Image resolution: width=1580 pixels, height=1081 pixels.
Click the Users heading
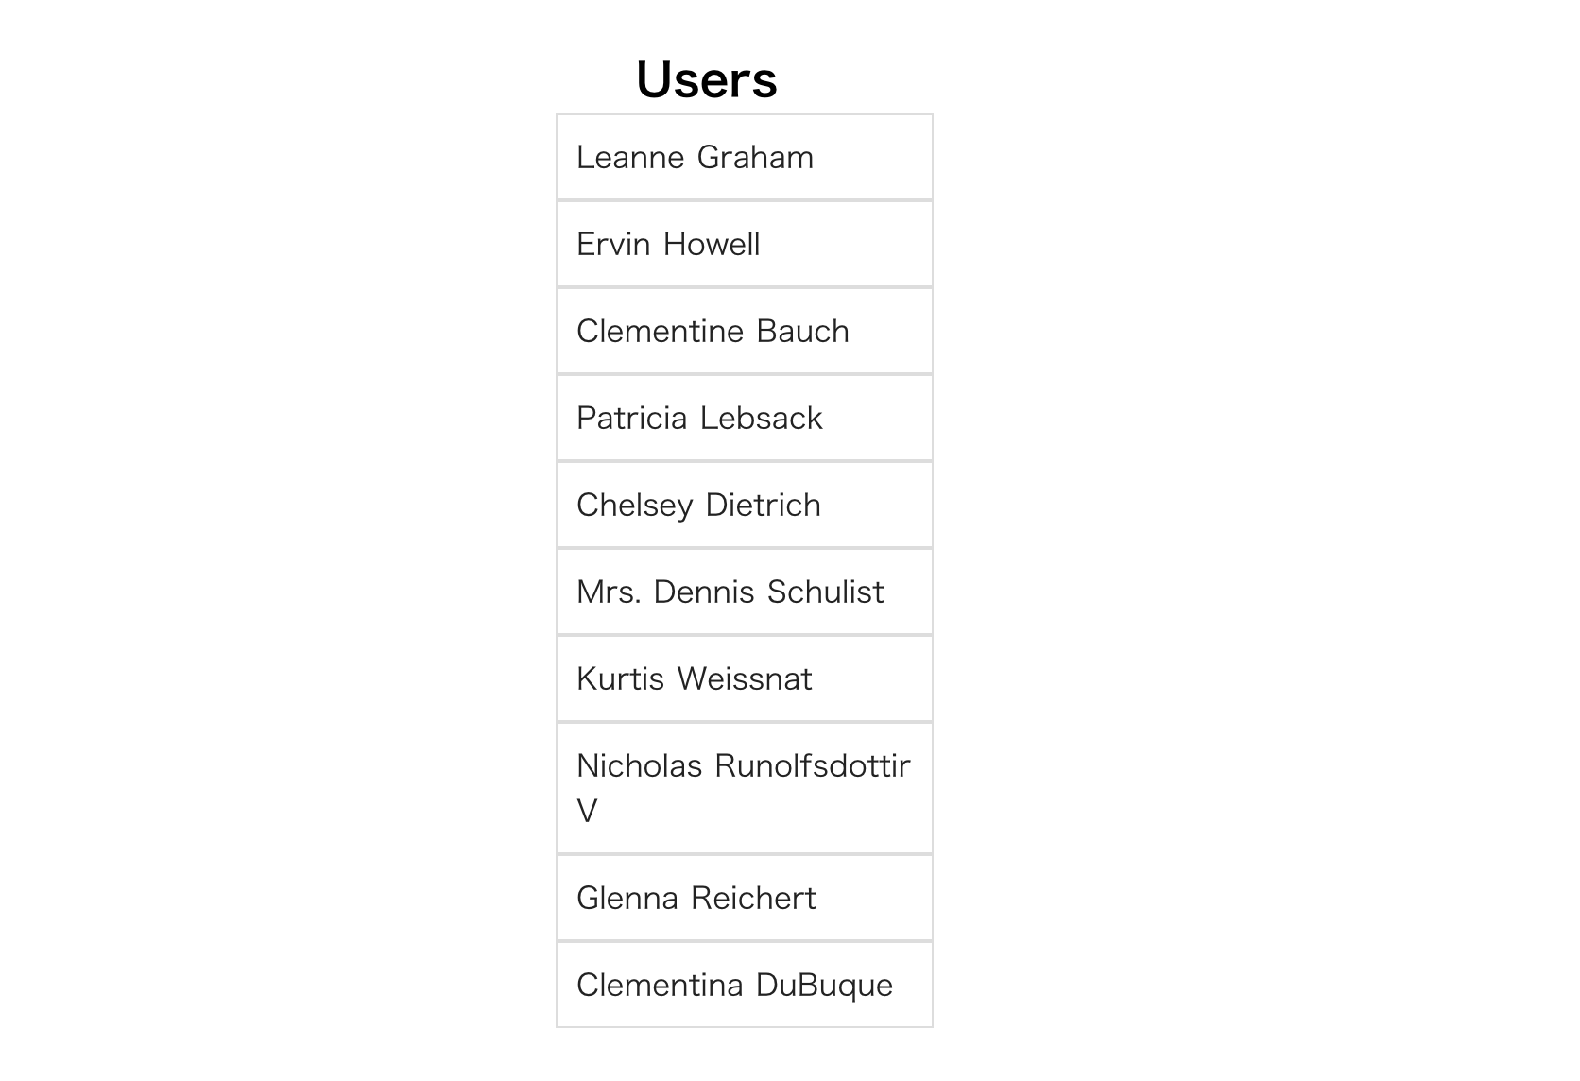[706, 79]
